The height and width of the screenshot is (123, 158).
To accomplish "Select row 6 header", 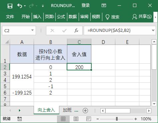I will click(5, 93).
